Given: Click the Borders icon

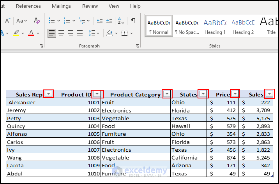Looking at the screenshot, I should 125,33.
